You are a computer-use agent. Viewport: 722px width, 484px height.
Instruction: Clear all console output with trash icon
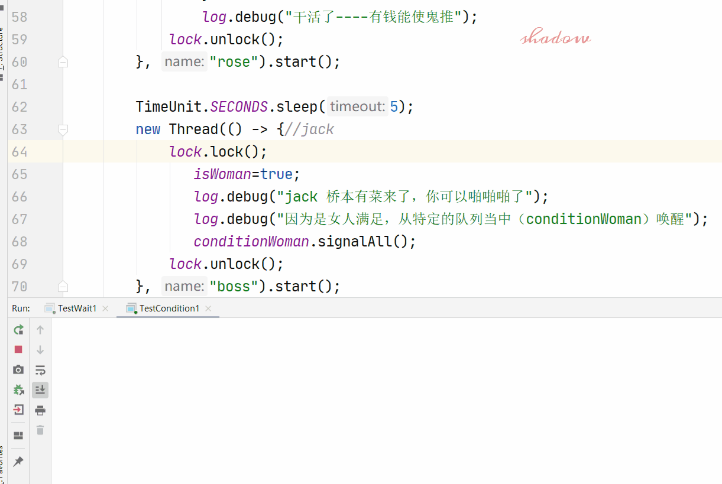pos(40,430)
